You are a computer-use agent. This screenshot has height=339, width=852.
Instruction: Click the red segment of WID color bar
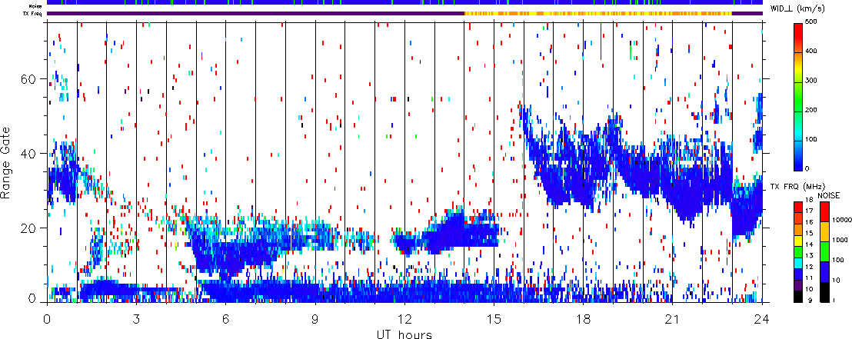pos(798,38)
